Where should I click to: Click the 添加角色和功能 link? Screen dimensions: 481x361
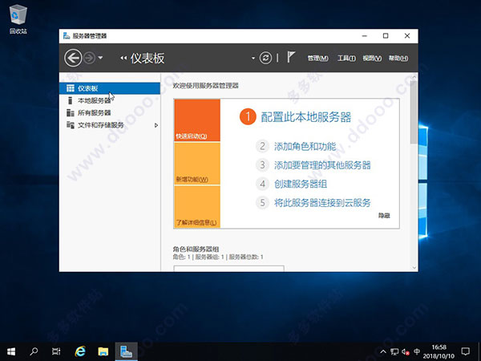pos(305,147)
